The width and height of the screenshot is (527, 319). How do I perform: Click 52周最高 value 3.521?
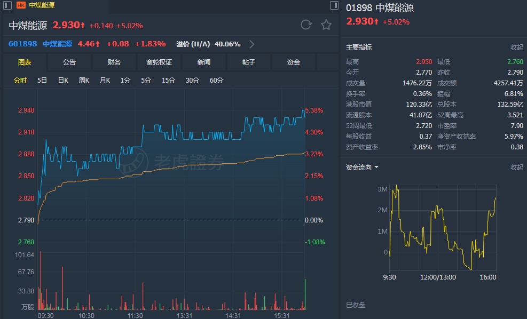point(515,115)
